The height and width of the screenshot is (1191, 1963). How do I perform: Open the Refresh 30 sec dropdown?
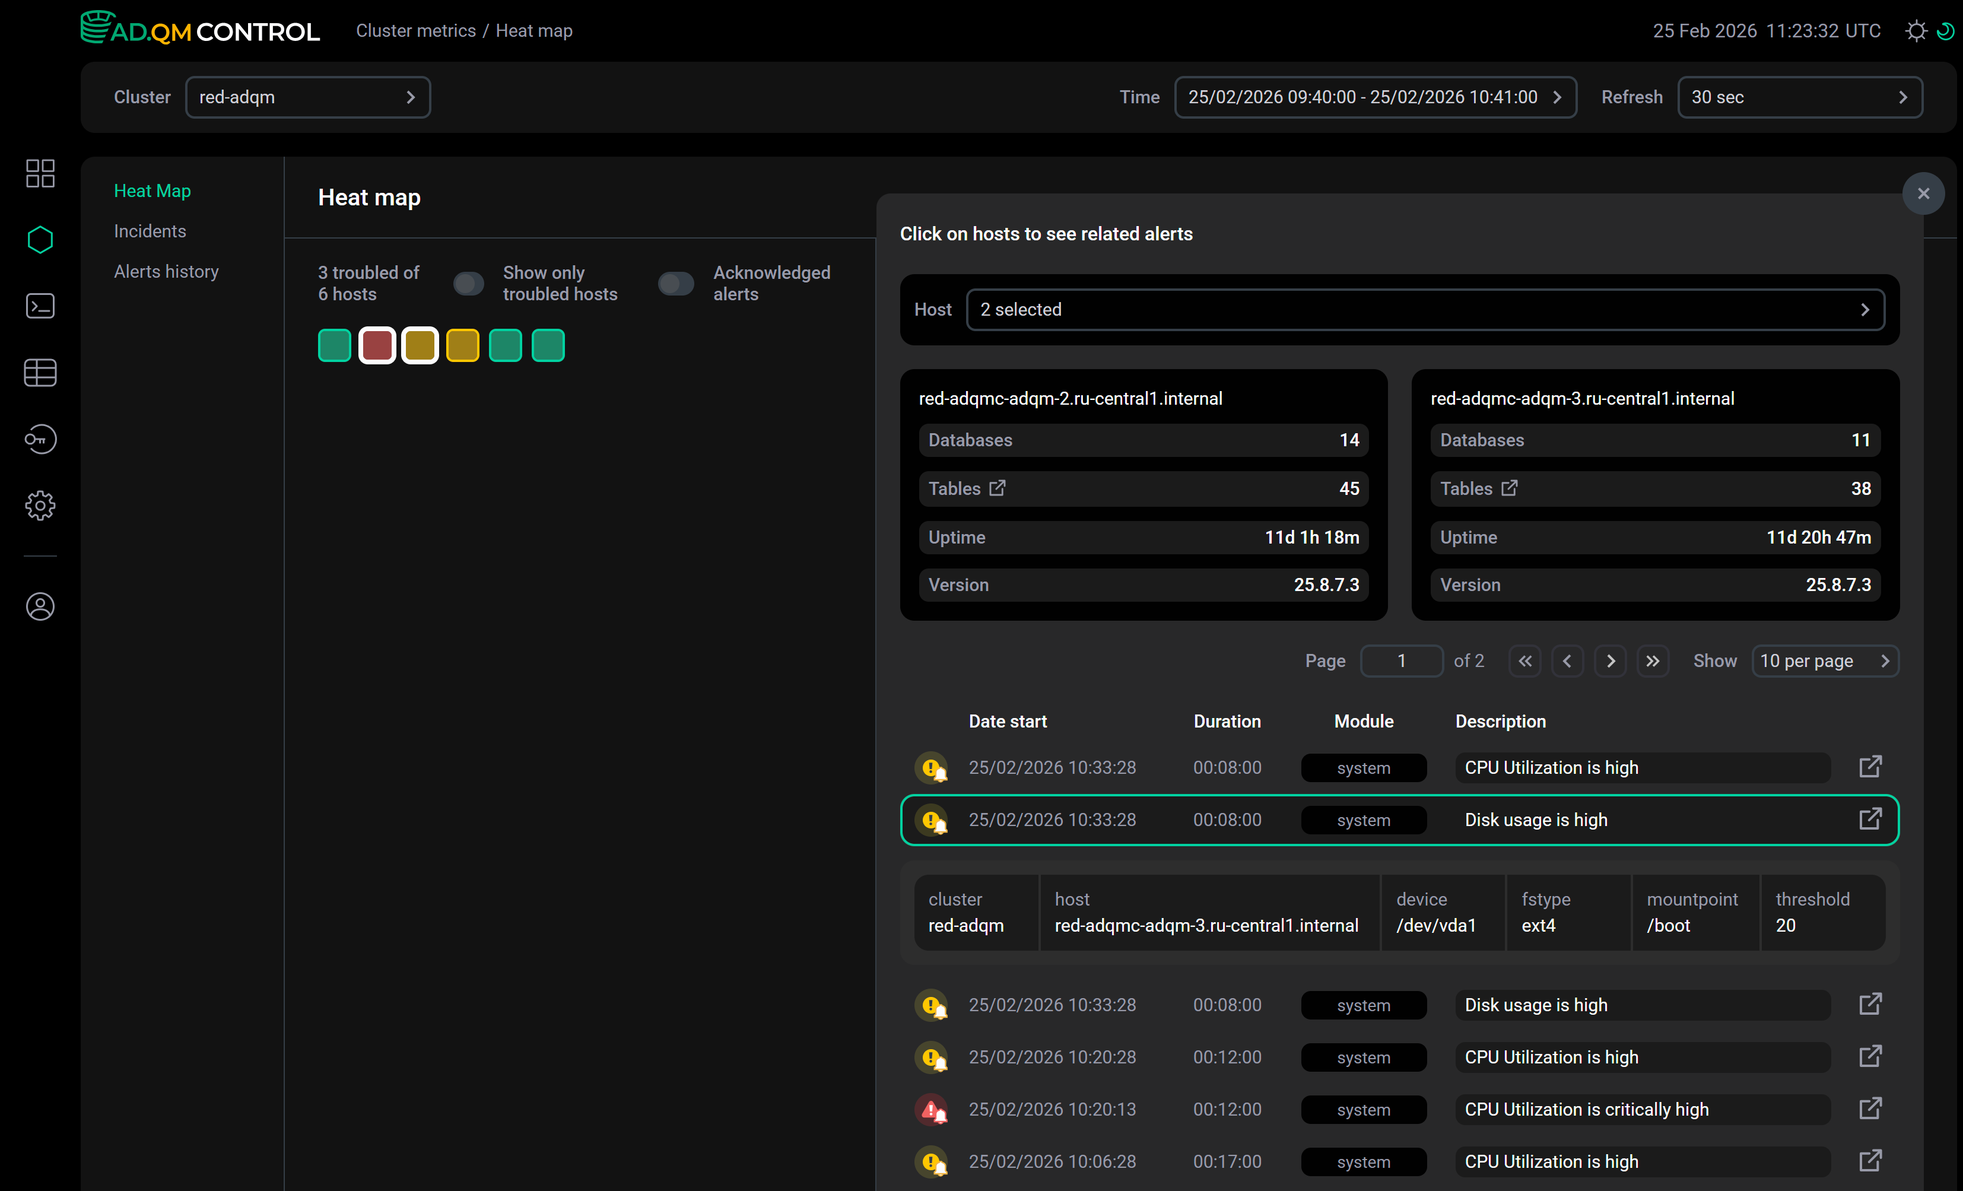tap(1800, 97)
